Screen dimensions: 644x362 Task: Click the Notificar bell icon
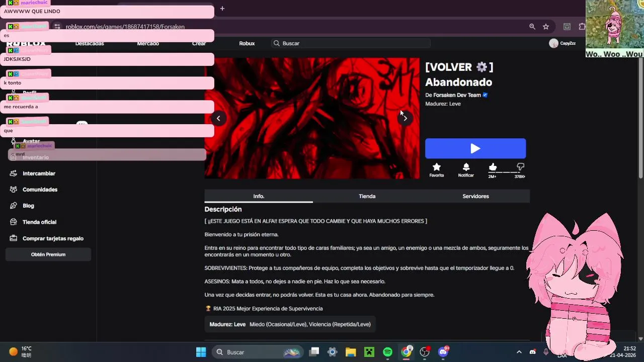[x=466, y=167]
